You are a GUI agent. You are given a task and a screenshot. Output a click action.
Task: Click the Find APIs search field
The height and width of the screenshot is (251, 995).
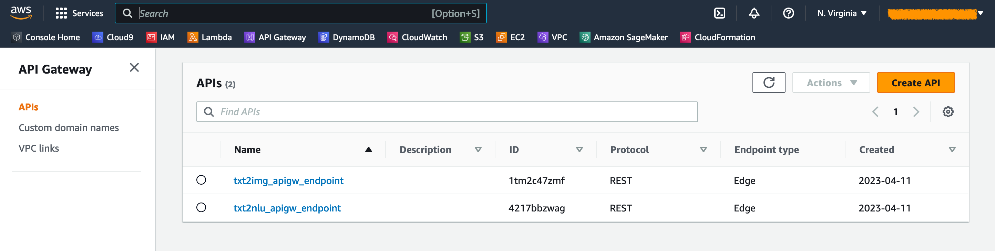(447, 112)
